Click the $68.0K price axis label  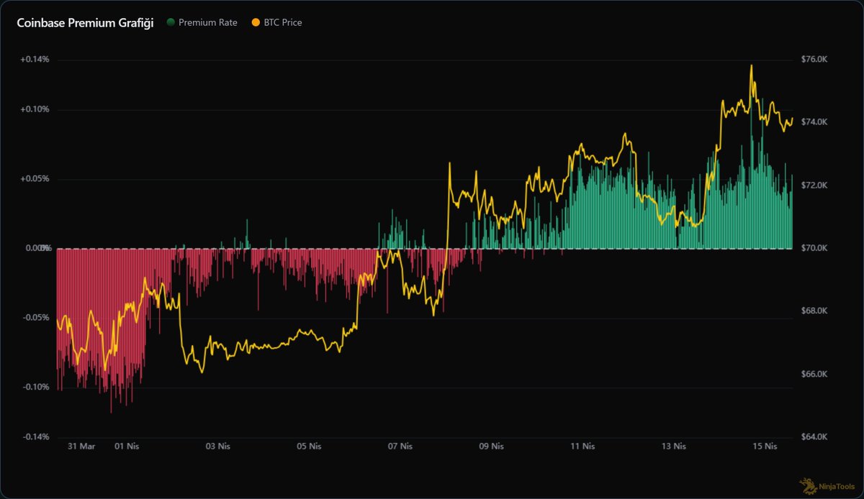tap(814, 311)
